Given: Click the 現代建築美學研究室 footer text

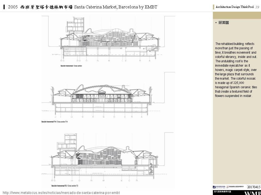Looking at the screenshot, I should pos(222,192).
